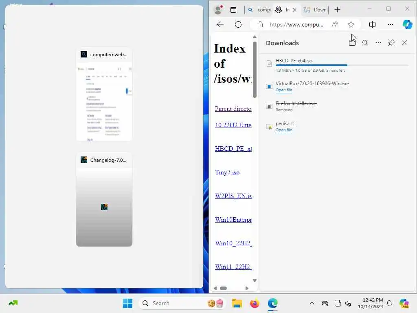The height and width of the screenshot is (313, 417).
Task: View site information lock icon
Action: point(260,24)
